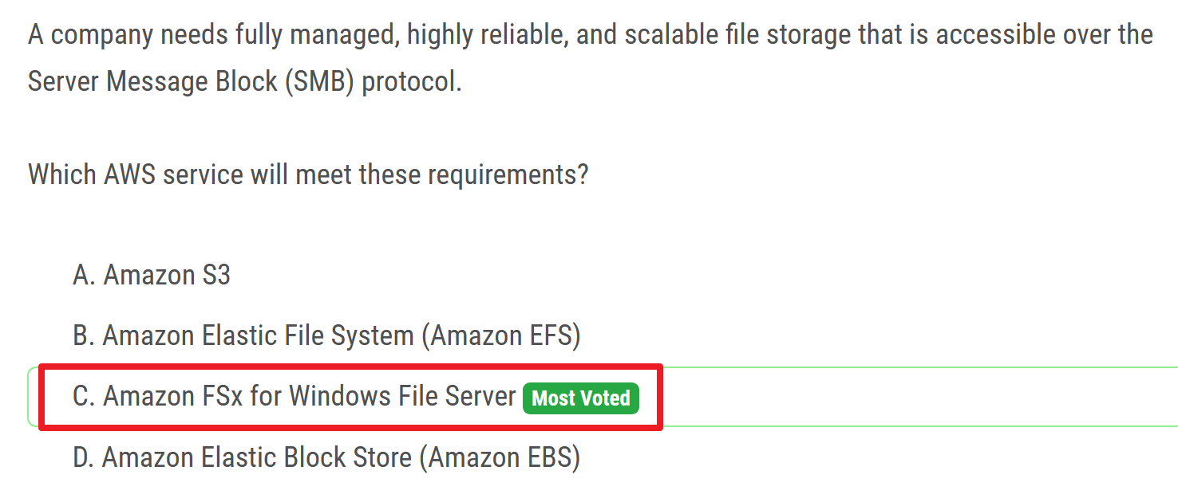This screenshot has width=1178, height=498.
Task: Click the green Most Voted badge
Action: click(581, 398)
